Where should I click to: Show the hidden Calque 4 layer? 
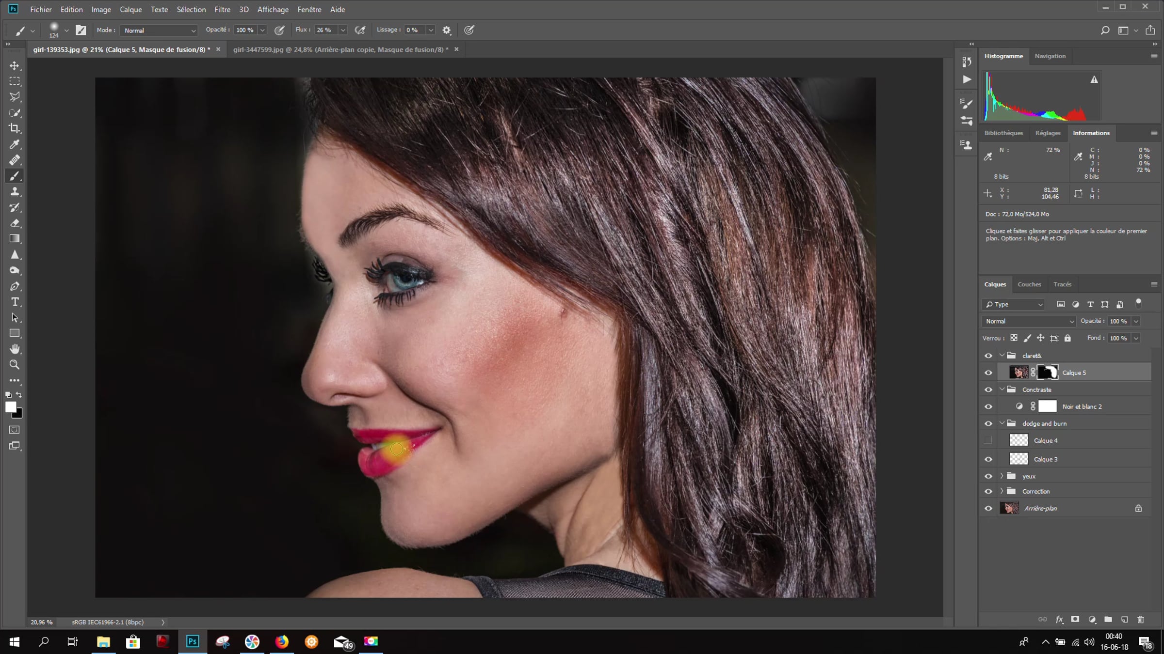click(x=988, y=440)
